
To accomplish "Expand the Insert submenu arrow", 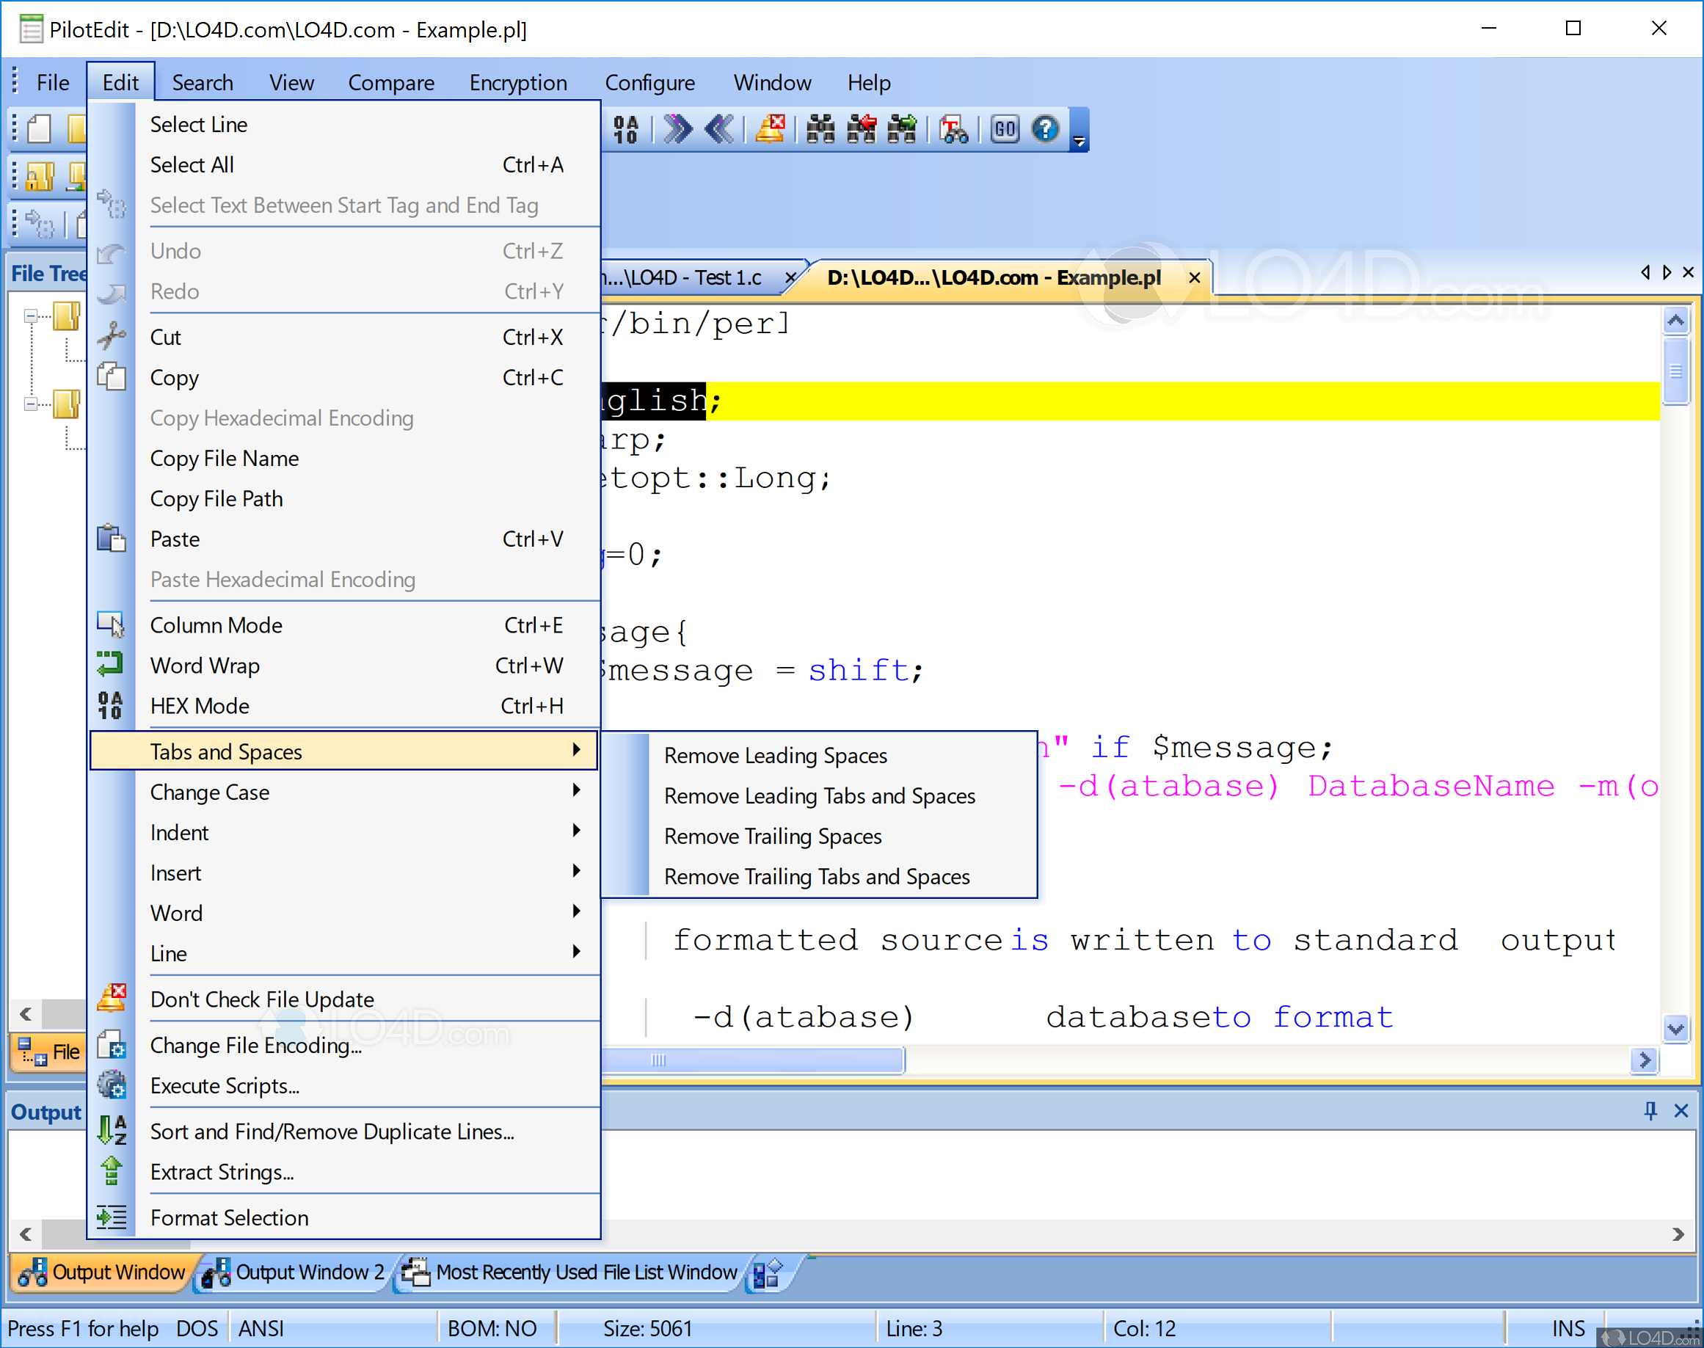I will click(577, 872).
